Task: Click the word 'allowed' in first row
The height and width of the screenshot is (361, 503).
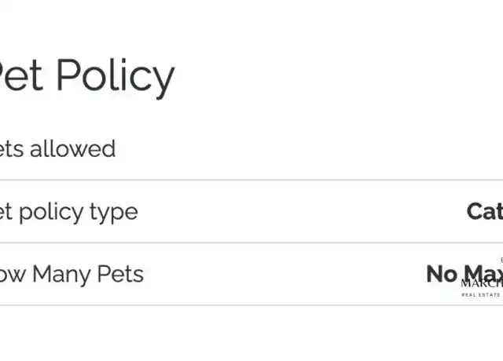Action: pos(73,149)
